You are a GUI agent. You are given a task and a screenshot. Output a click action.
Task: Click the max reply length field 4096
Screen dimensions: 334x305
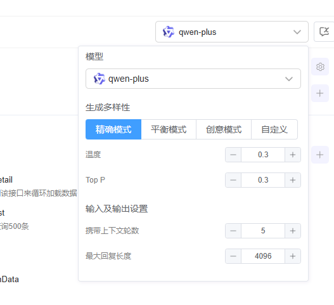point(263,256)
